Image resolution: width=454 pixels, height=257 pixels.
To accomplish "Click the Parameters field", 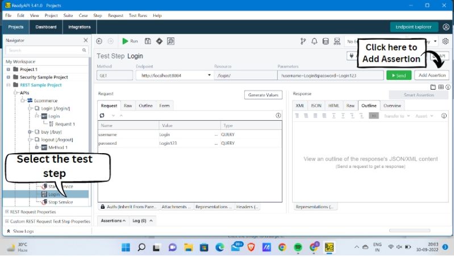I will coord(330,75).
